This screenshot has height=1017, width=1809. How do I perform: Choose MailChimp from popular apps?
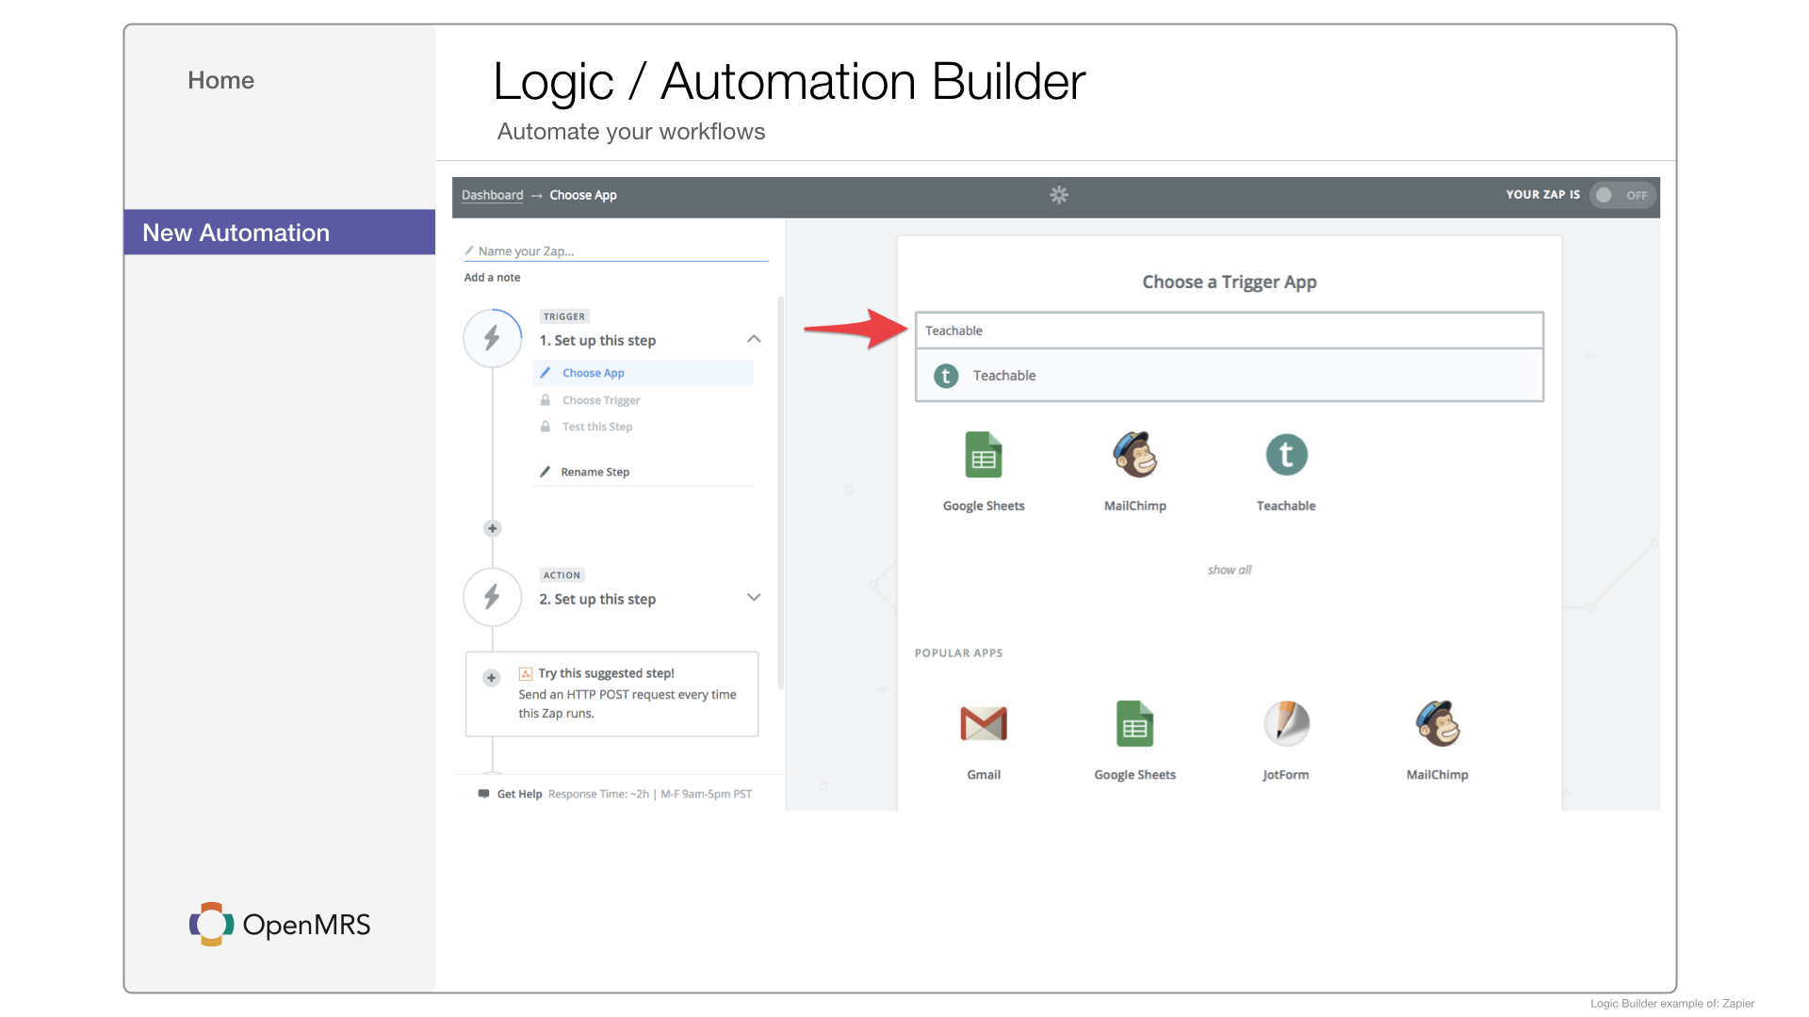(x=1437, y=741)
